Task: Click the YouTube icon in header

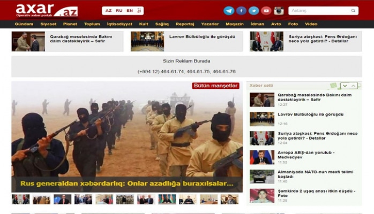Action: [x=266, y=11]
